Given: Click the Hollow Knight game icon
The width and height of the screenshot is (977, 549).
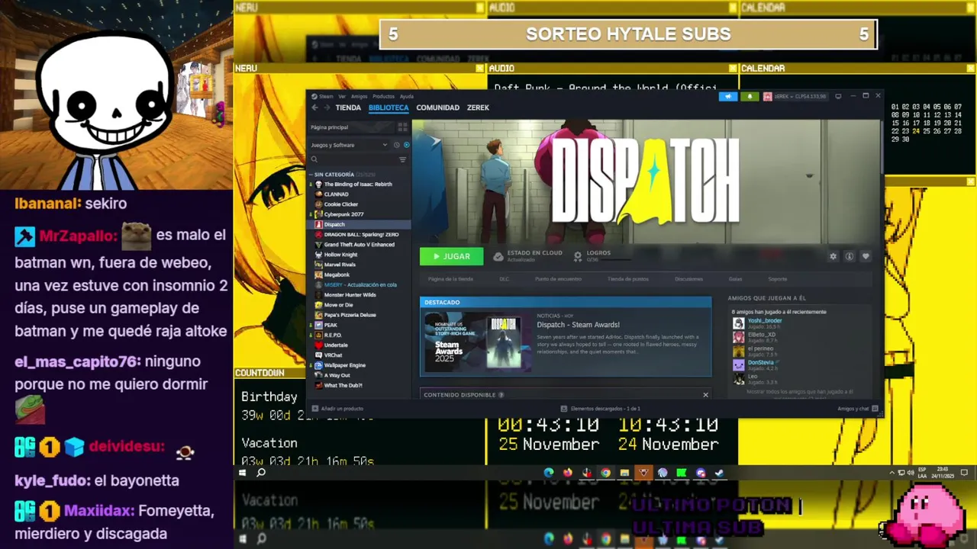Looking at the screenshot, I should point(319,255).
